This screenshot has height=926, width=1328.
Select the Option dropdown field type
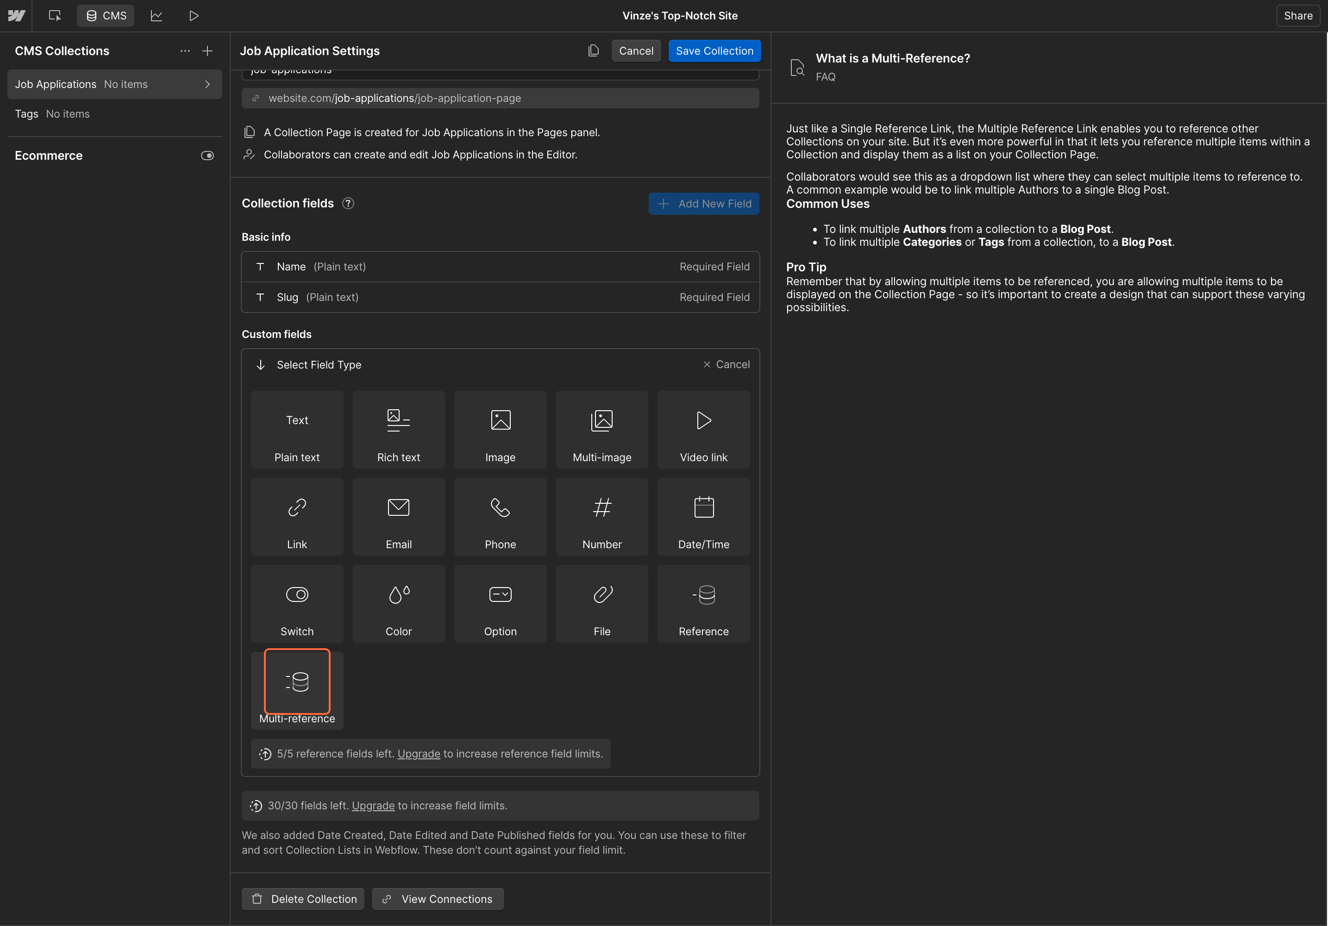(500, 604)
